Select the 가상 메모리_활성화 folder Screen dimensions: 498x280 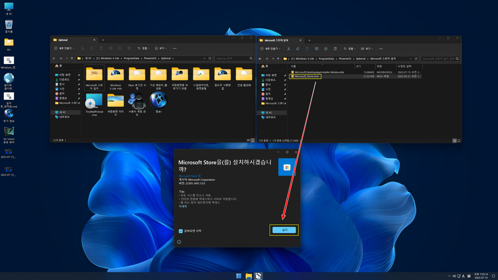(x=158, y=78)
